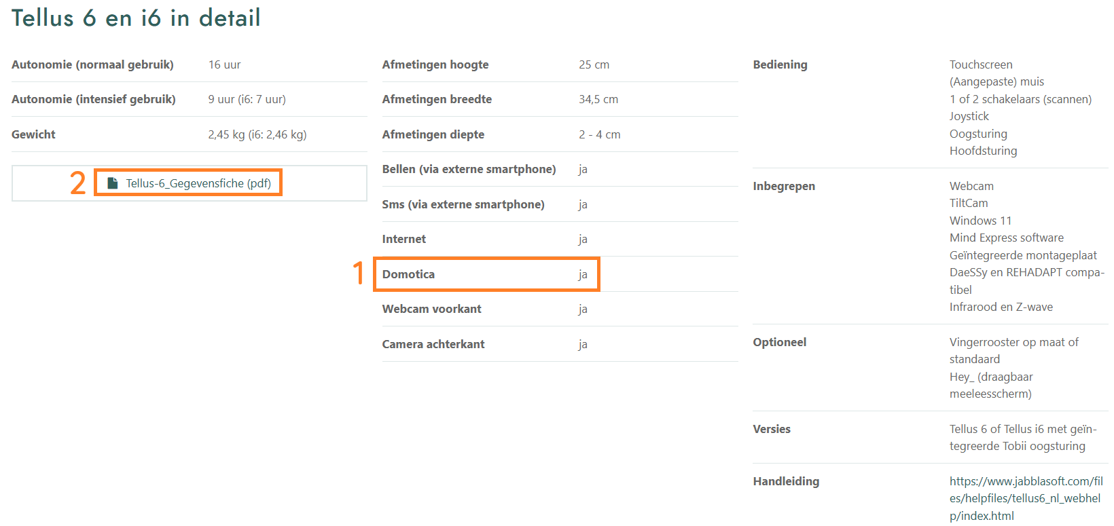1114x526 pixels.
Task: Open the jabblasoft Handleiding URL
Action: pyautogui.click(x=1026, y=498)
